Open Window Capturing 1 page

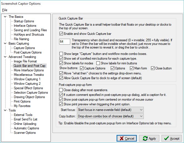tap(27, 79)
